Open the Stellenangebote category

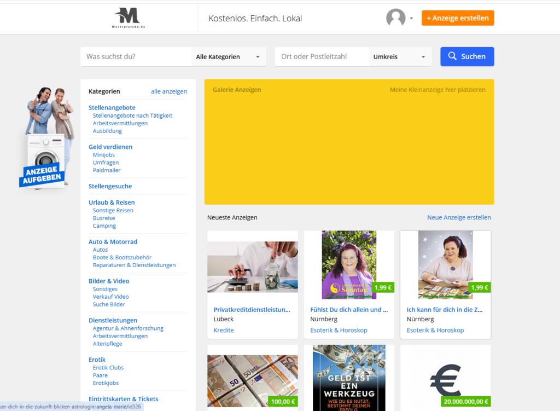(x=112, y=108)
